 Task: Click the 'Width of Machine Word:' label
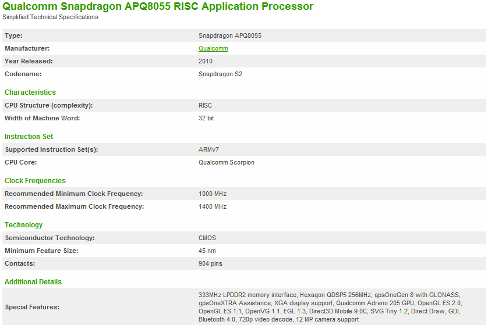coord(43,118)
